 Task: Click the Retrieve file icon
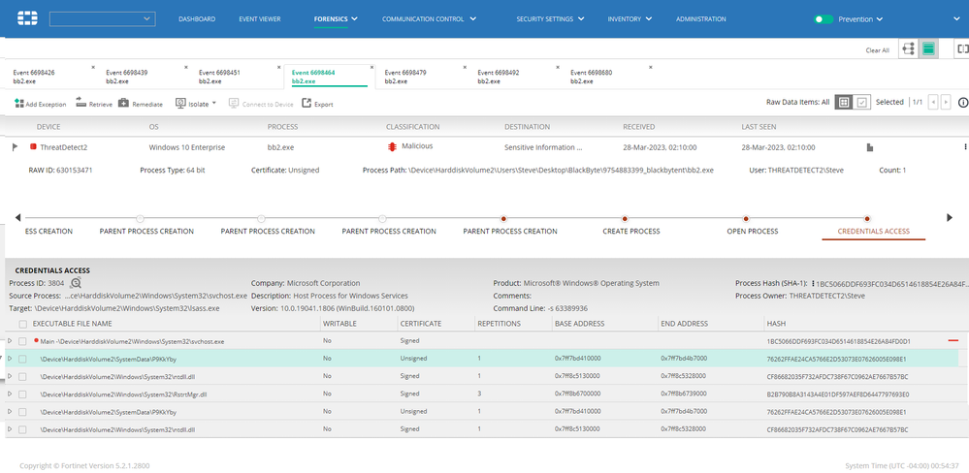81,104
